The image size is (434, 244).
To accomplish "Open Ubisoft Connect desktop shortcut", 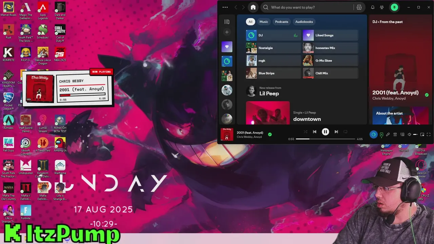I will [x=25, y=146].
